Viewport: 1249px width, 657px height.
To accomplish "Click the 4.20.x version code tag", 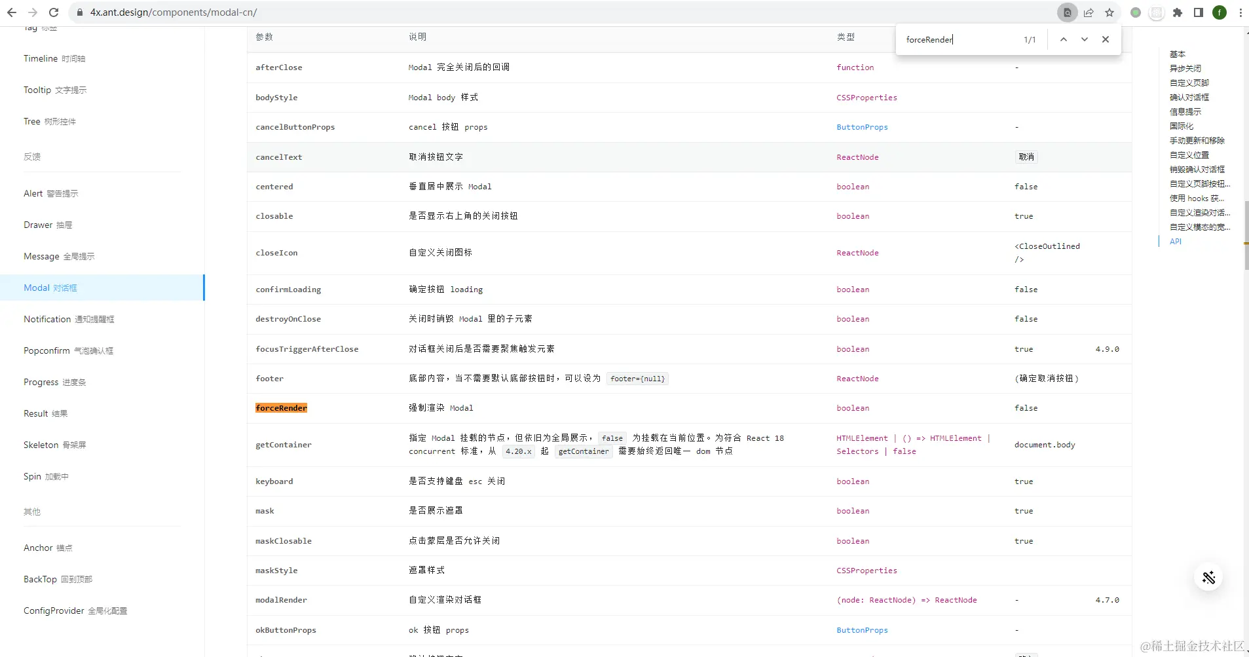I will (518, 451).
